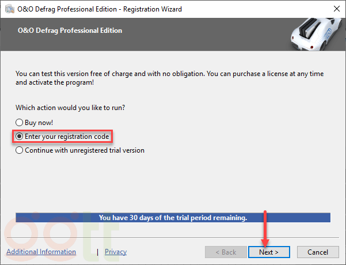Open the Privacy link
Viewport: 346px width, 265px height.
click(x=116, y=252)
